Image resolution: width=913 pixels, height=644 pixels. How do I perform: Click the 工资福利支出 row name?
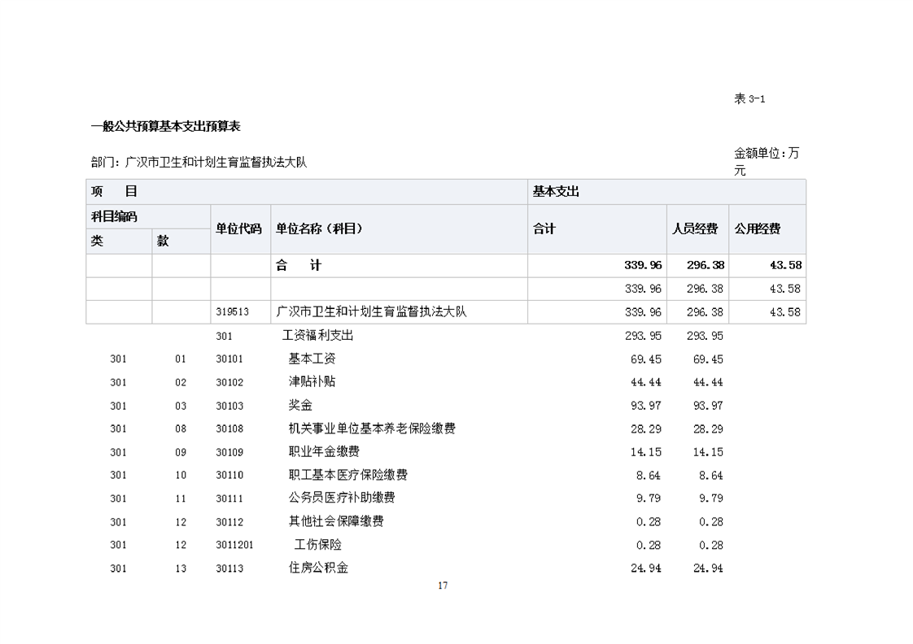pyautogui.click(x=318, y=335)
